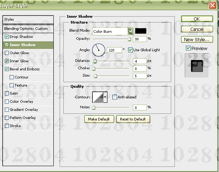Select the Bevel and Emboss style
219x172 pixels.
[x=25, y=69]
